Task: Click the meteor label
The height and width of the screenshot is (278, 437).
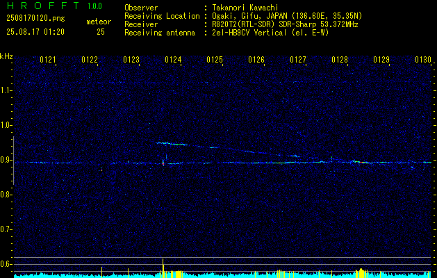Action: pyautogui.click(x=99, y=22)
